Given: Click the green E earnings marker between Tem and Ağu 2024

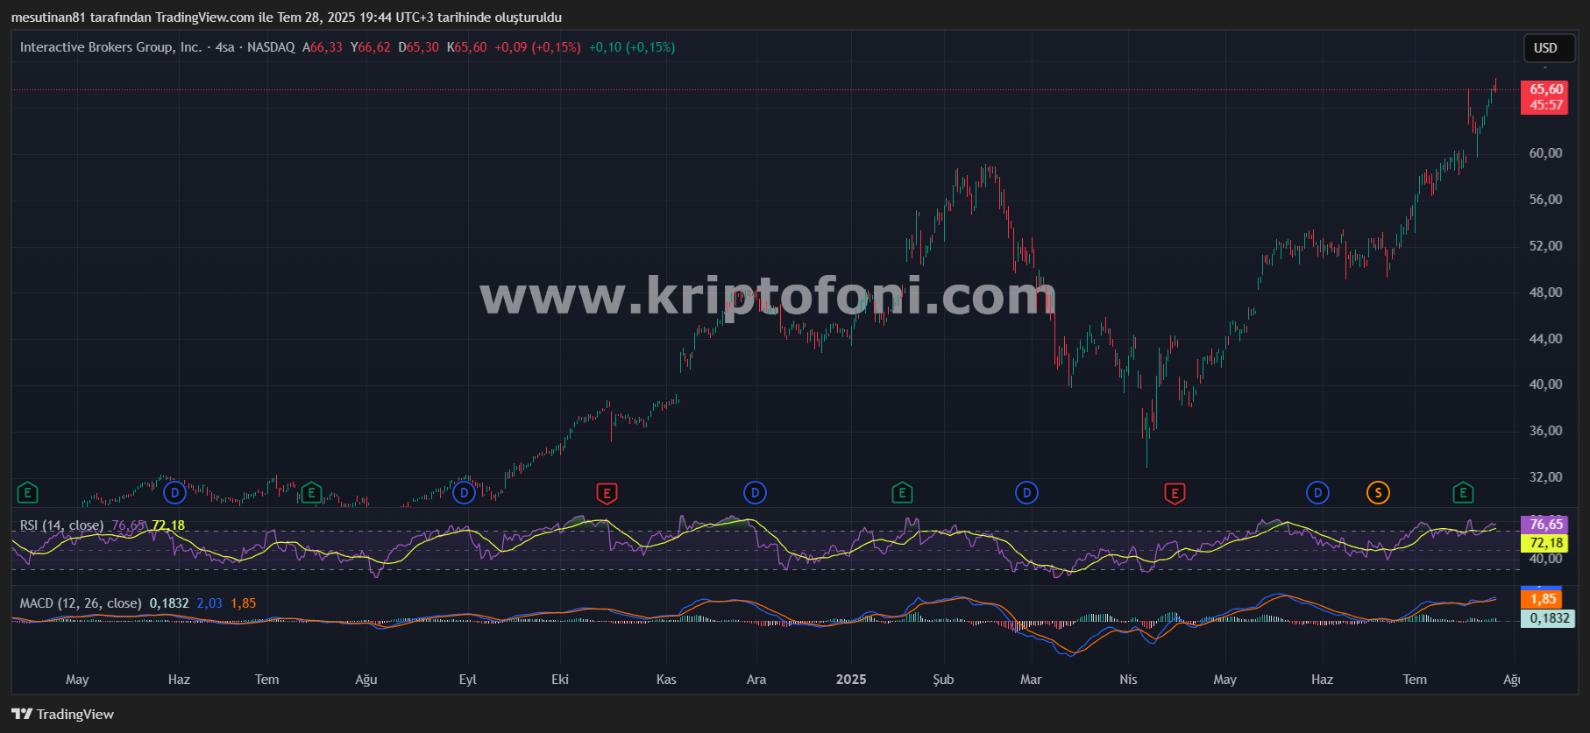Looking at the screenshot, I should pyautogui.click(x=311, y=493).
